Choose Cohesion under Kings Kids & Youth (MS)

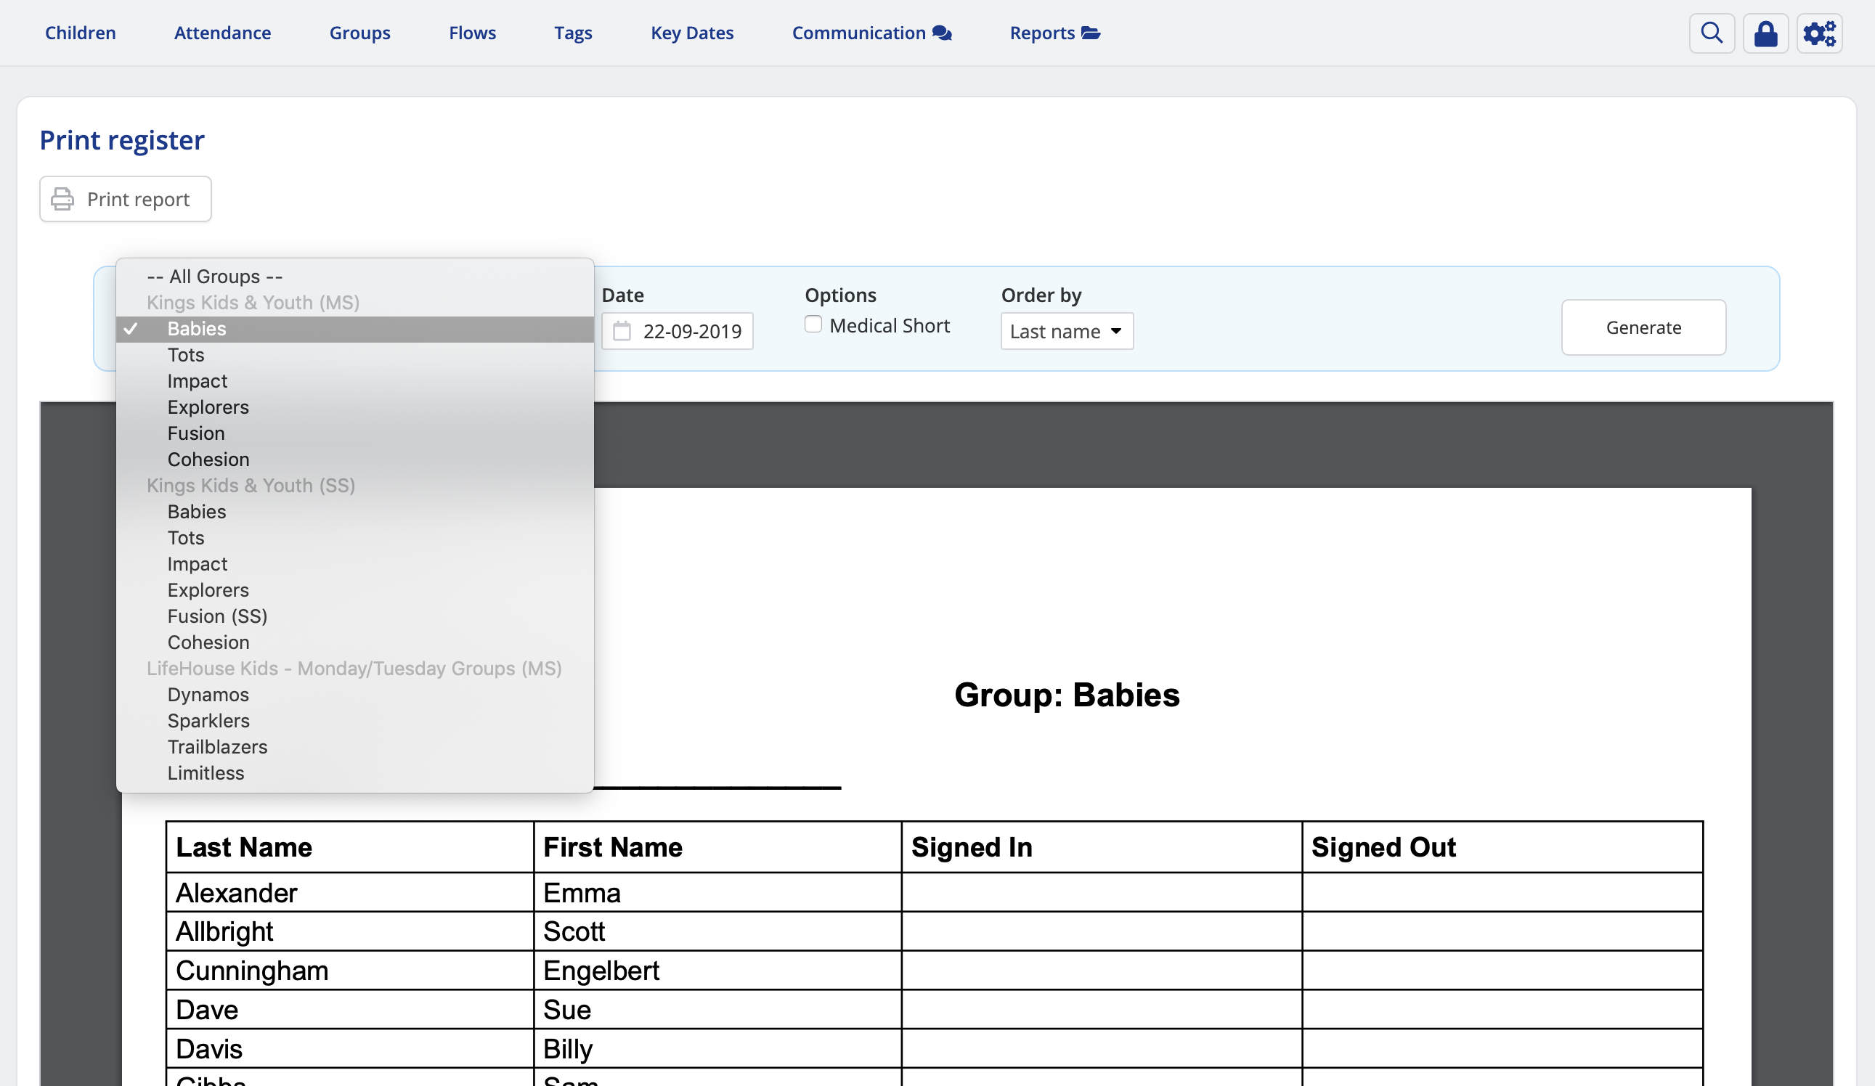point(354,459)
